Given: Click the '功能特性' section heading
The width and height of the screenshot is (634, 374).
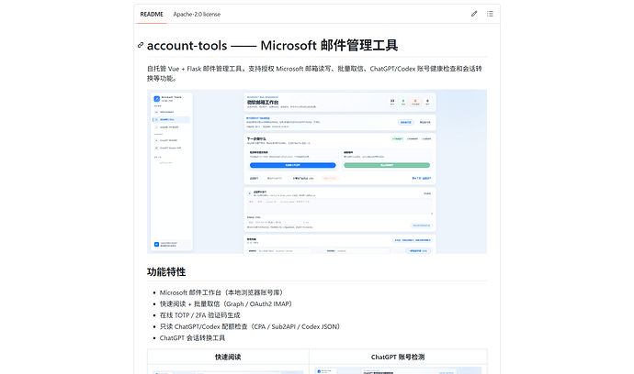Looking at the screenshot, I should (166, 272).
